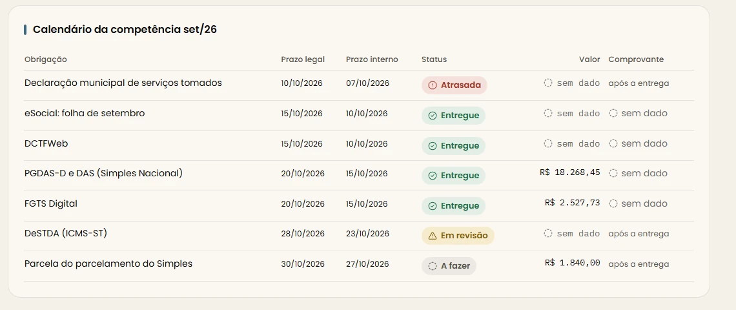Click the Em revisão status badge
Screen dimensions: 736x310
pos(458,236)
